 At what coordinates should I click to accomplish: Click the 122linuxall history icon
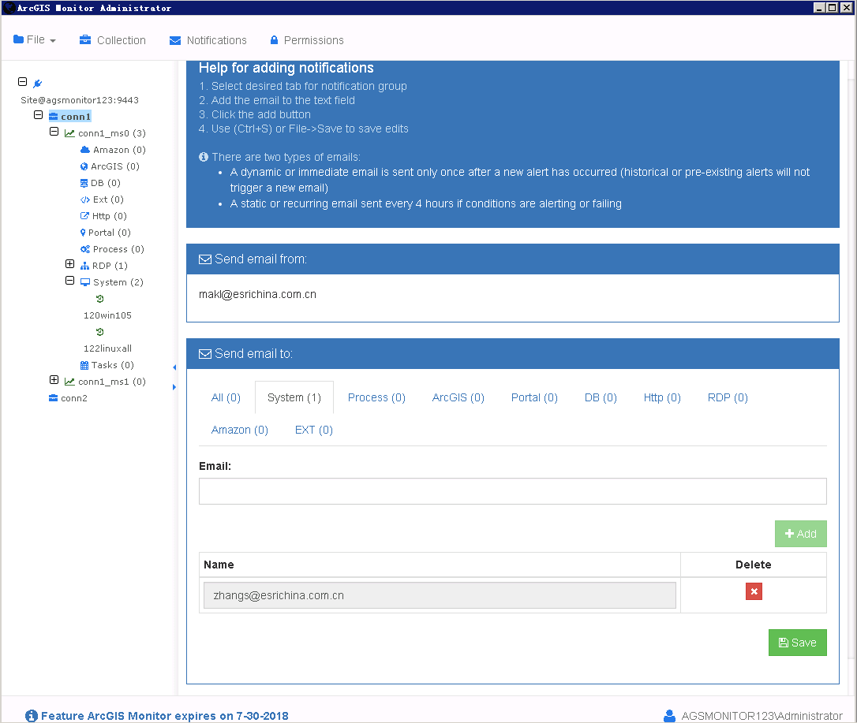[99, 332]
